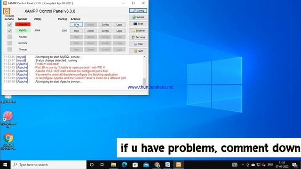301x169 pixels.
Task: Open the MySQL Admin button
Action: coord(91,31)
